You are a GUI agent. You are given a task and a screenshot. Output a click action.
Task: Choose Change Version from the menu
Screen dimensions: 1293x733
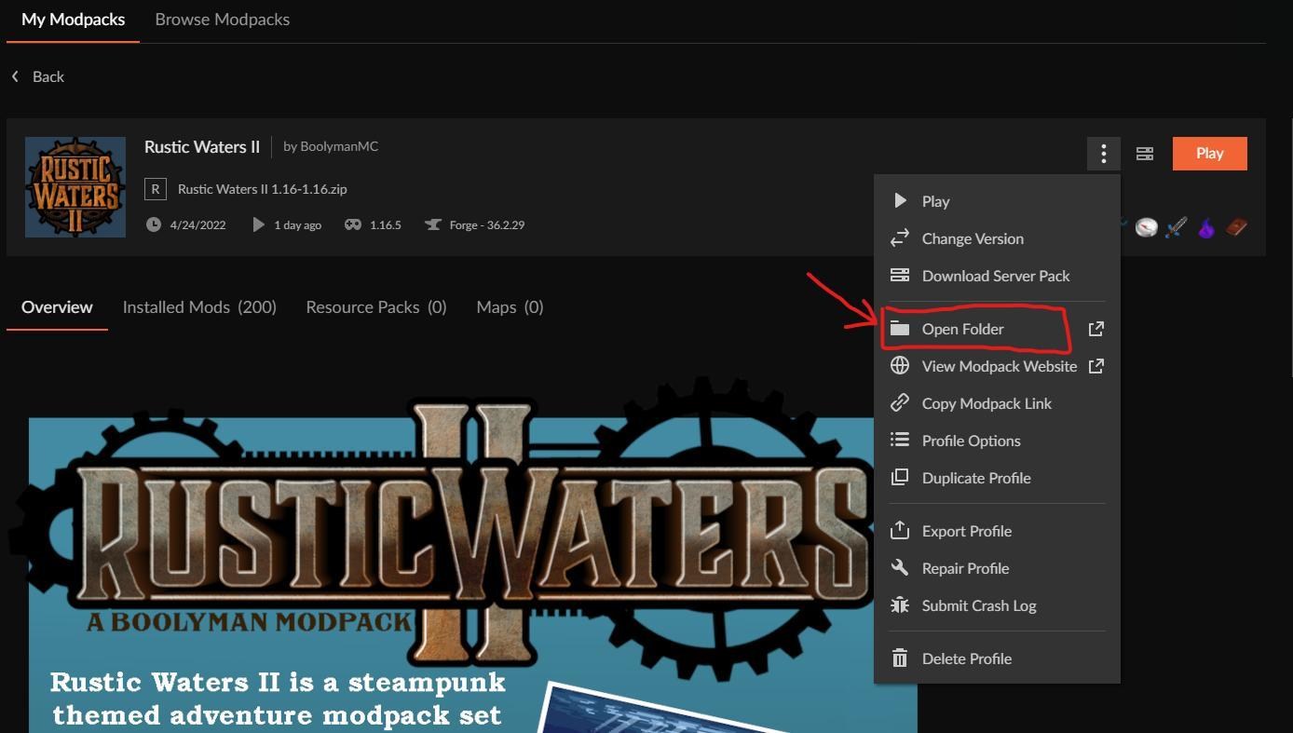click(973, 238)
